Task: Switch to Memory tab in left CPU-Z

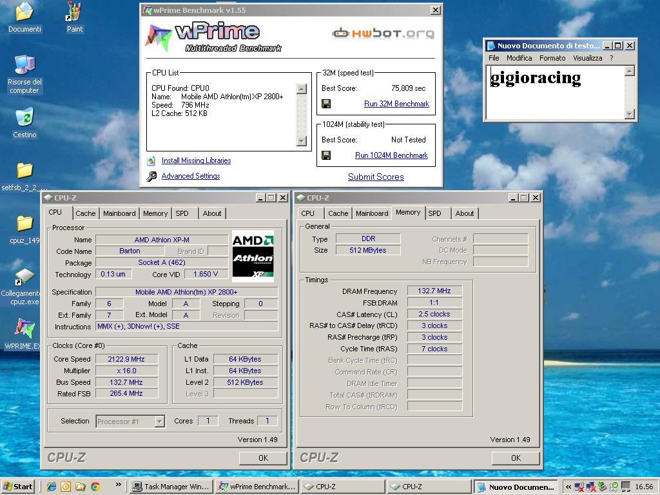Action: click(x=155, y=213)
